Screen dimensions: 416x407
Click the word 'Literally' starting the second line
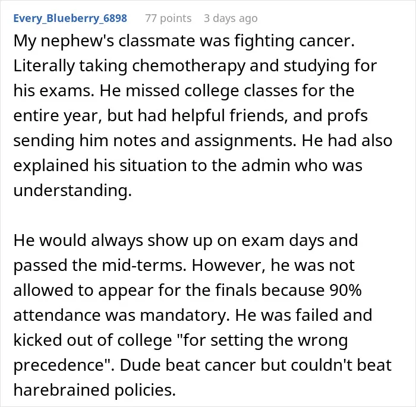pos(44,66)
